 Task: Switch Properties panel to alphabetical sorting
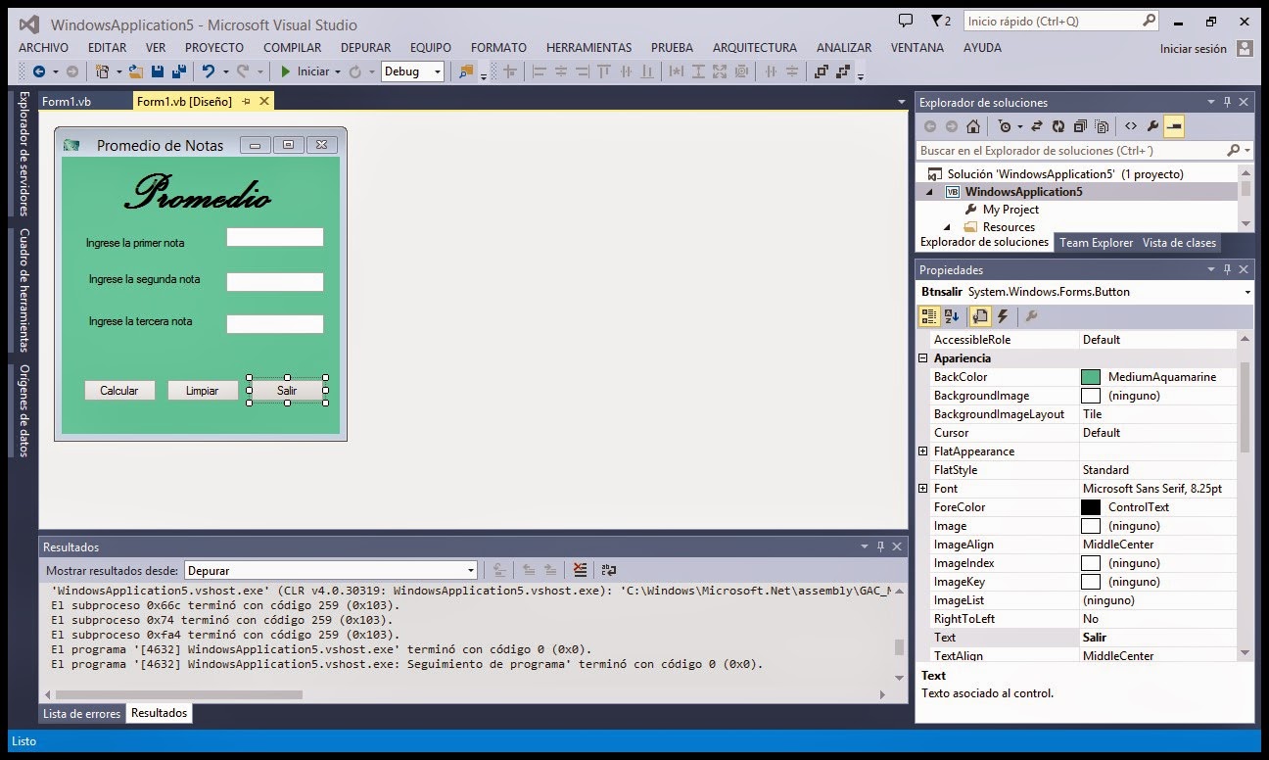coord(951,315)
